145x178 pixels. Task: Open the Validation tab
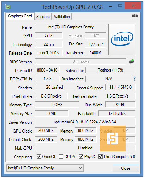[62, 17]
